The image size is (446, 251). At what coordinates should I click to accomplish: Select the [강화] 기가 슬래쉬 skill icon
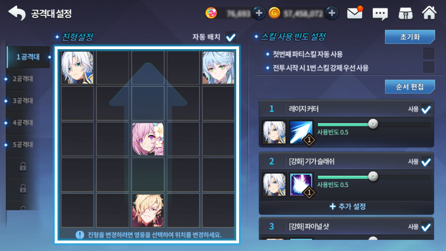tap(301, 185)
